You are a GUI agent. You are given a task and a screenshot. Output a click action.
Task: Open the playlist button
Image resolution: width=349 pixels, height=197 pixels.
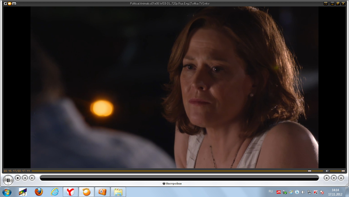click(341, 178)
